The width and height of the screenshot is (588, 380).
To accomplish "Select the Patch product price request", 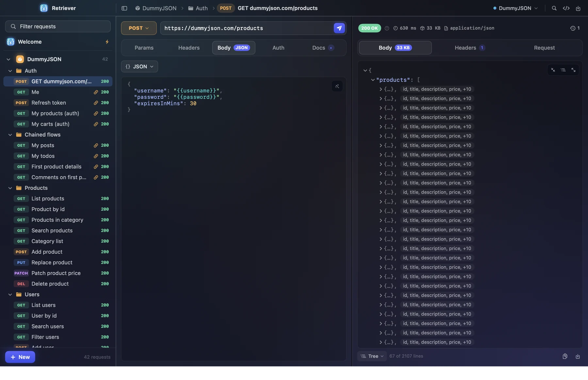I will click(x=58, y=273).
